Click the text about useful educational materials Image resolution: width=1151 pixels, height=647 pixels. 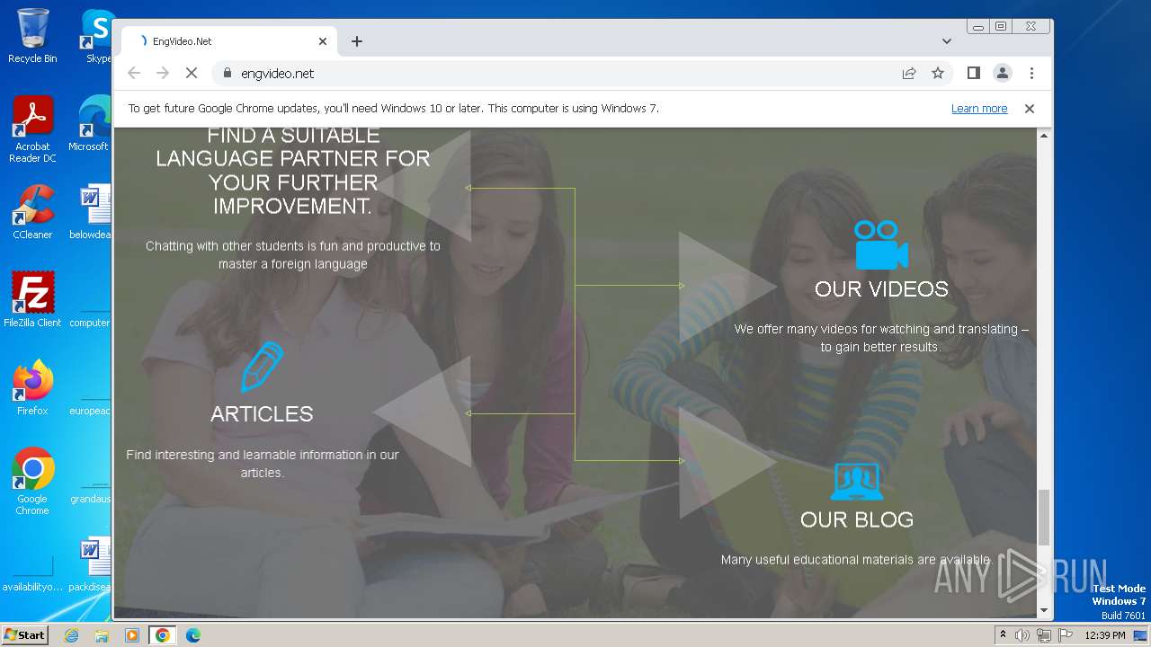pos(857,560)
